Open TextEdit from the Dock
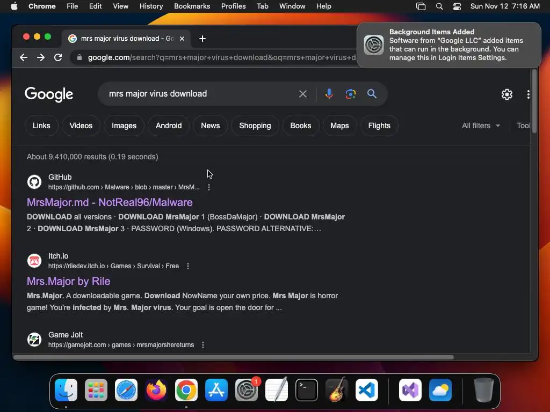The width and height of the screenshot is (550, 412). 277,390
